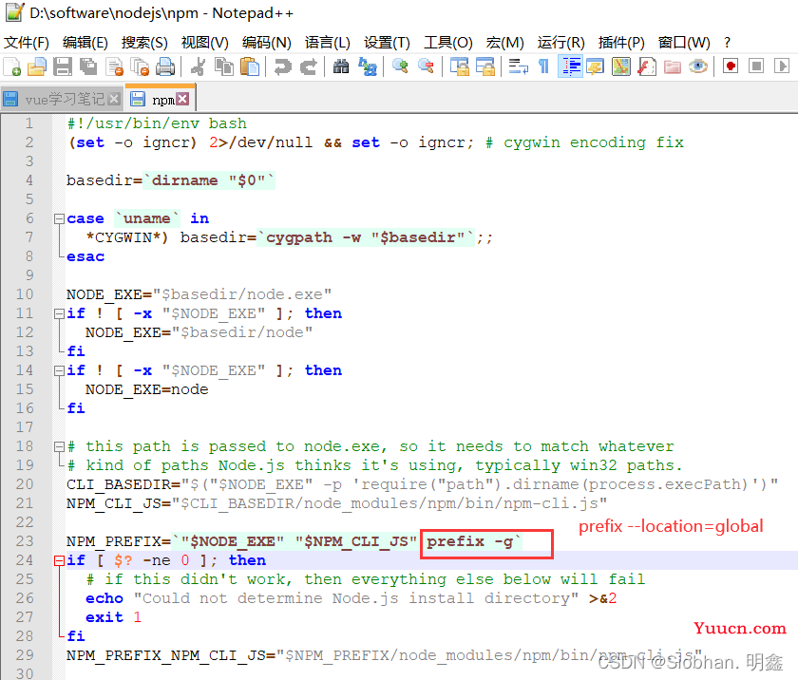The width and height of the screenshot is (798, 680).
Task: Close current document via toolbar icon
Action: [x=114, y=66]
